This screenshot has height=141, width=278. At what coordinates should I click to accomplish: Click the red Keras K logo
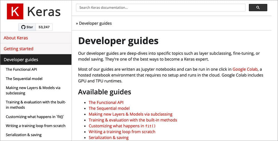(x=15, y=11)
